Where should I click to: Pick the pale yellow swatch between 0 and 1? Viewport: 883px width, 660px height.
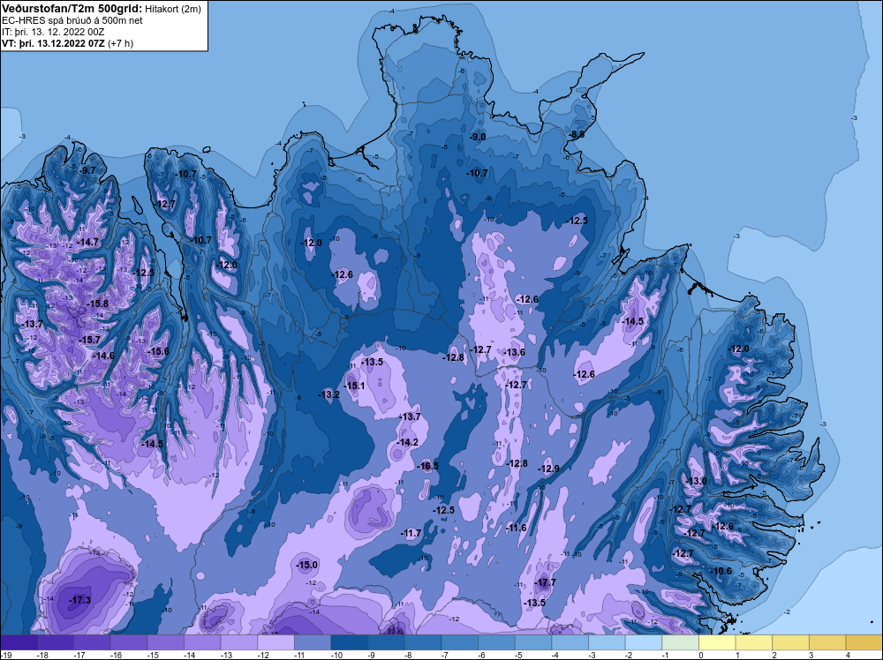point(717,642)
